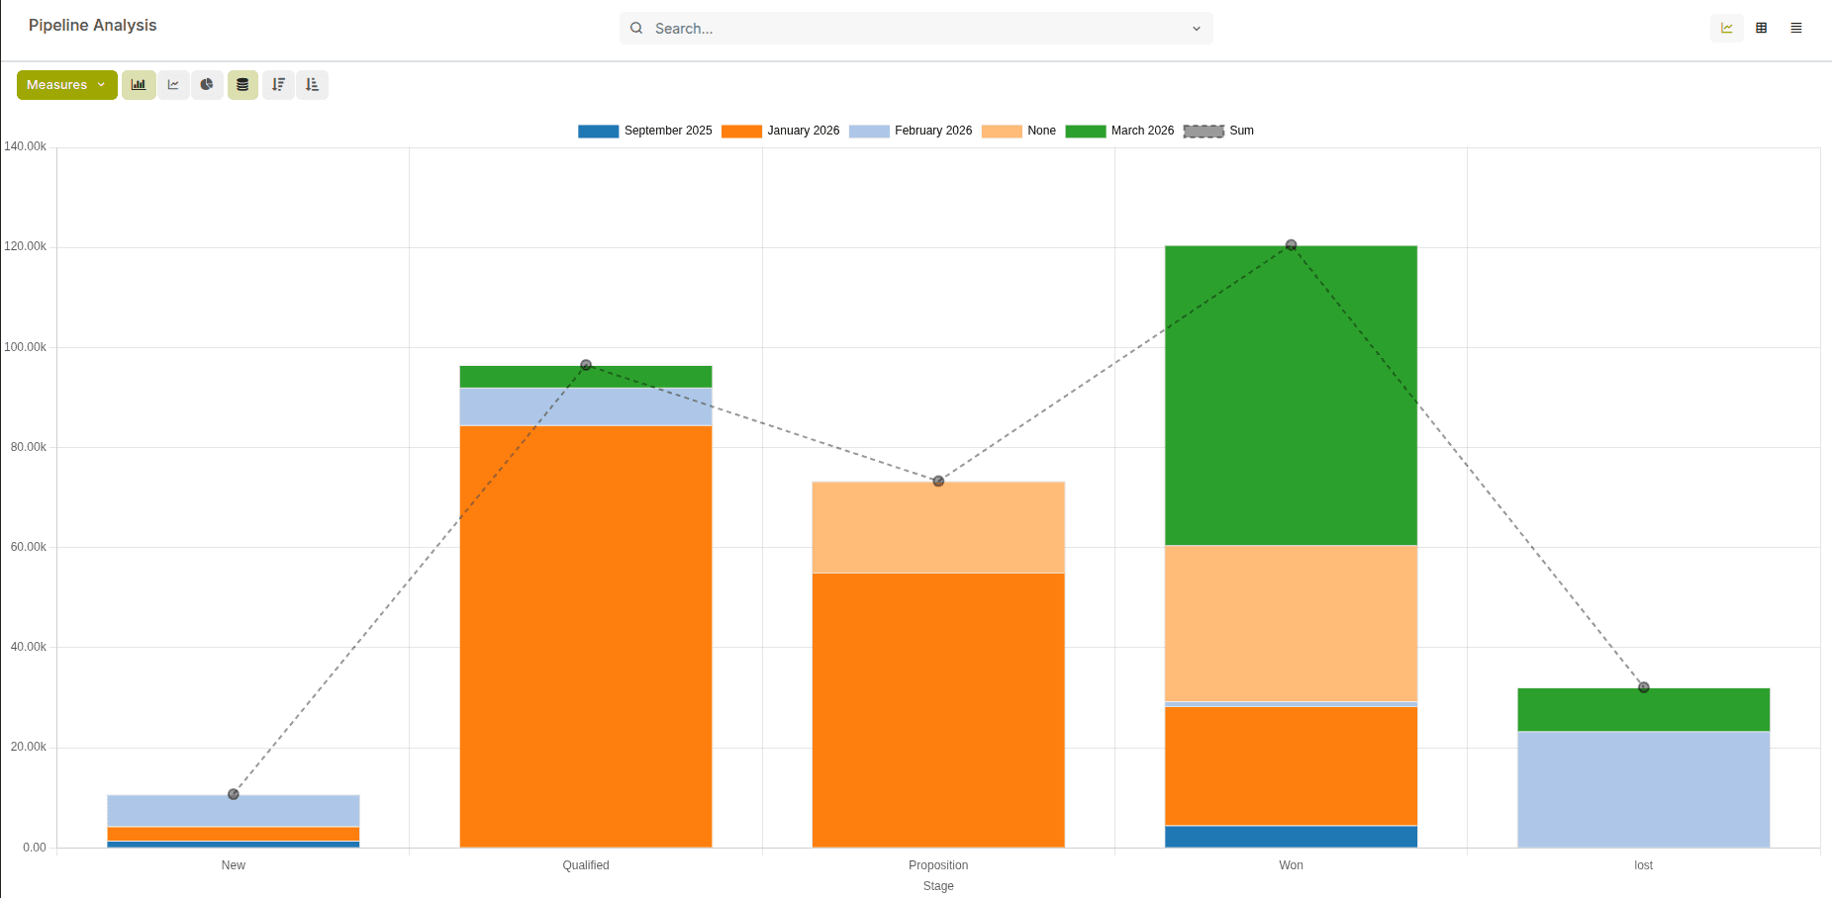Select the line chart type
Image resolution: width=1832 pixels, height=898 pixels.
click(x=174, y=85)
